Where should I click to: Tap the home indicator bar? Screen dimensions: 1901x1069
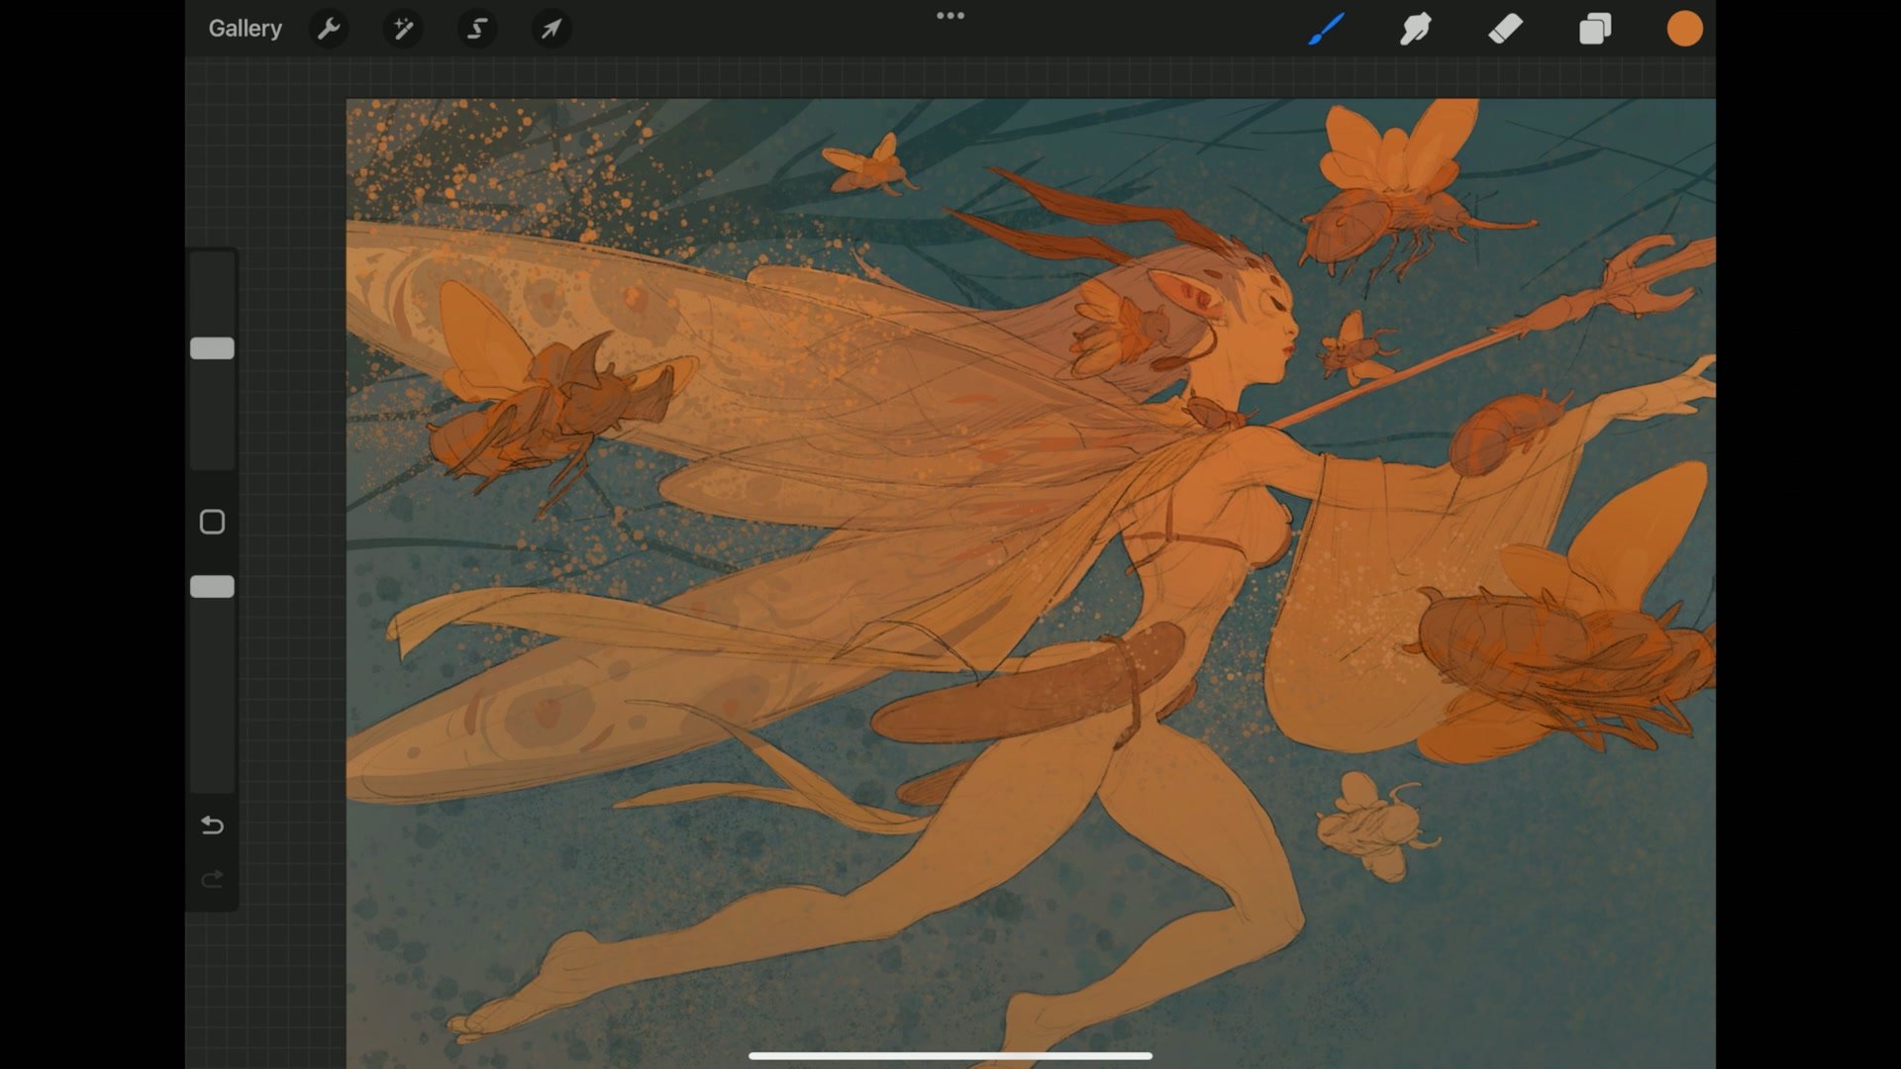(950, 1055)
